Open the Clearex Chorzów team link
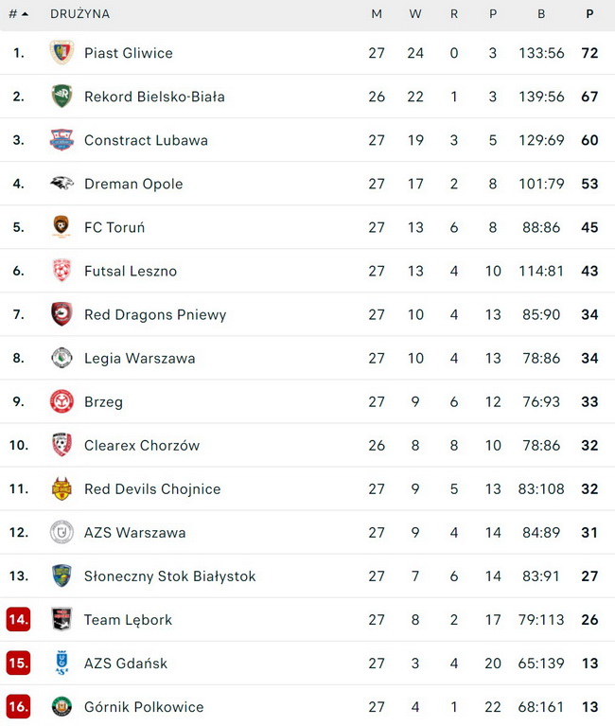Viewport: 615px width, 726px height. (142, 445)
